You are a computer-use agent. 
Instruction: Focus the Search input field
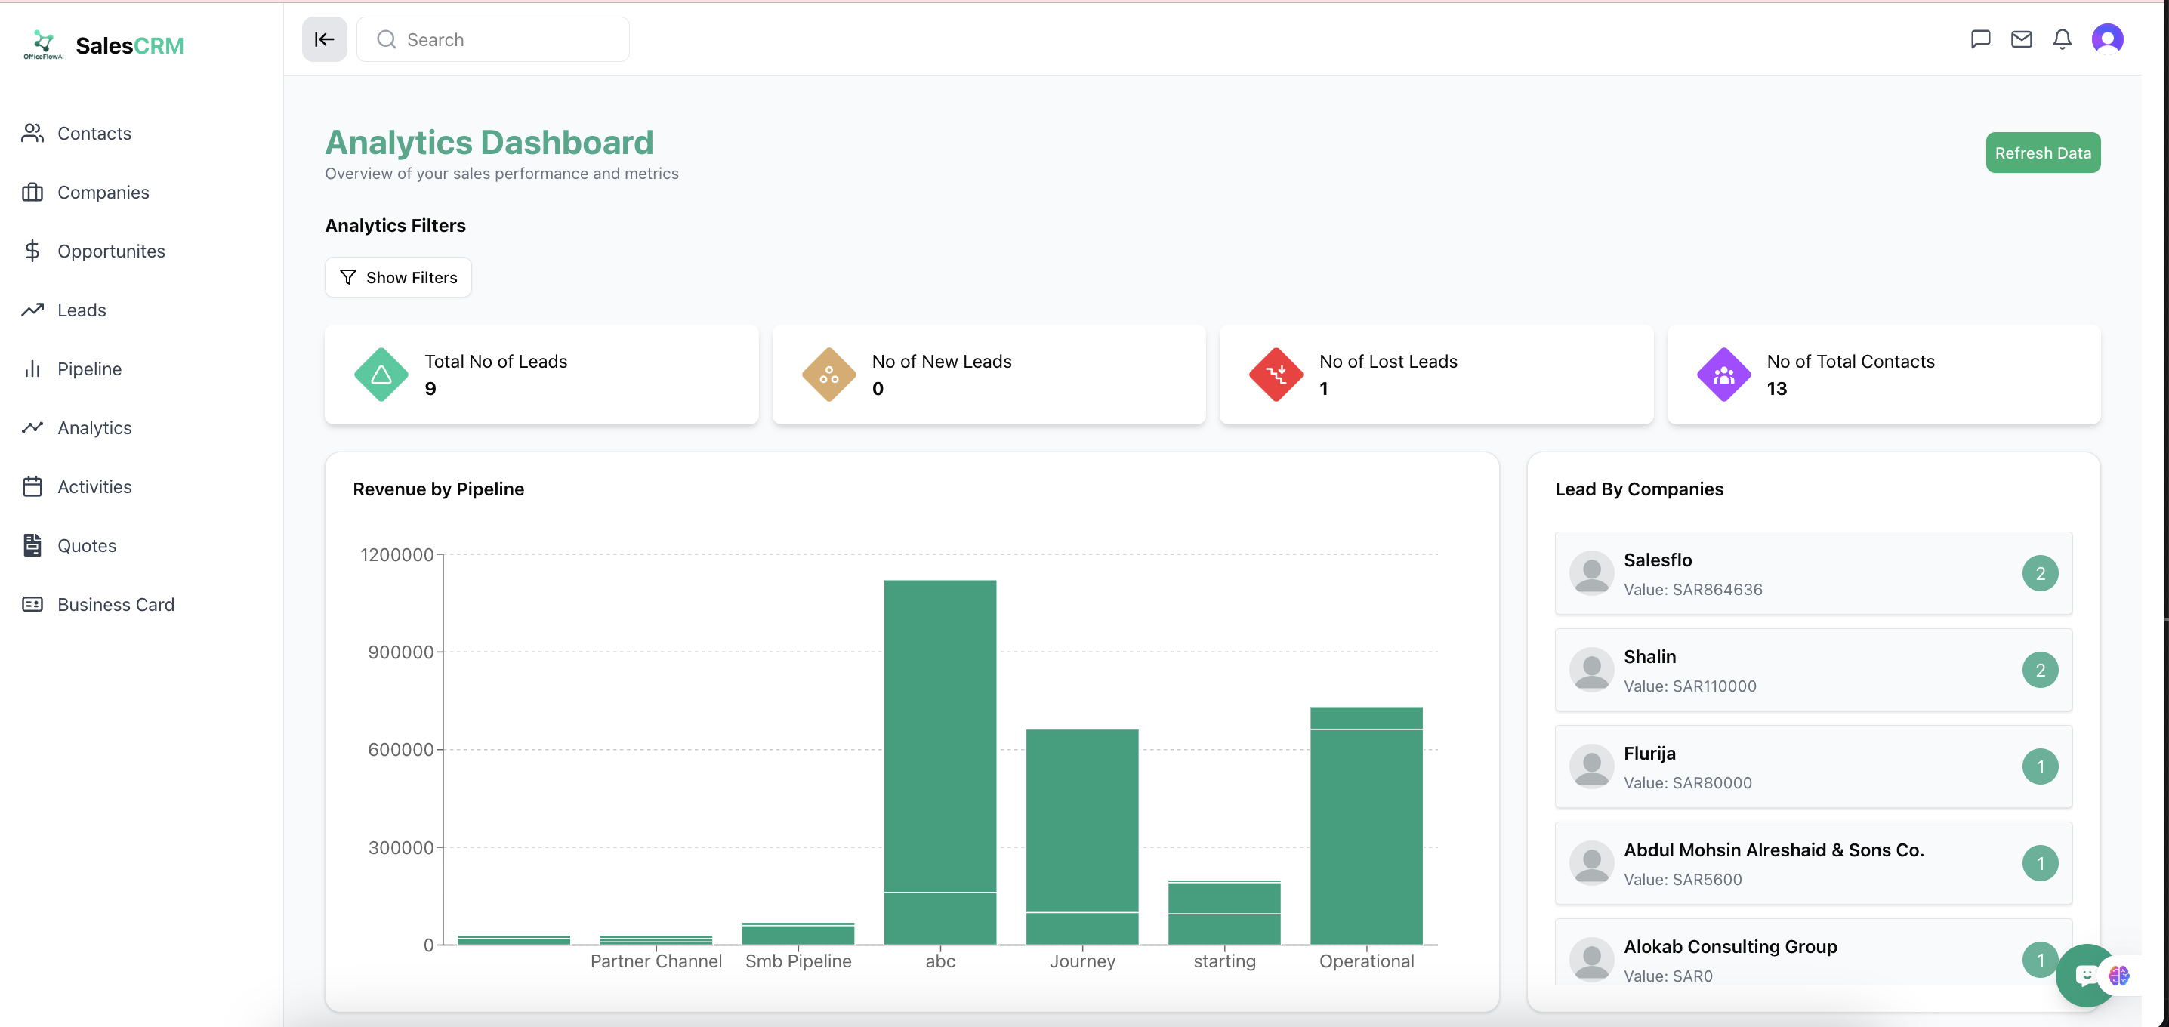[505, 39]
